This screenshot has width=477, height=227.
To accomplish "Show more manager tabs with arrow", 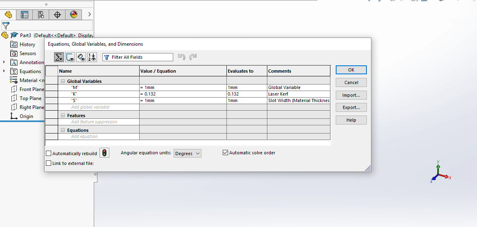I will [x=89, y=14].
